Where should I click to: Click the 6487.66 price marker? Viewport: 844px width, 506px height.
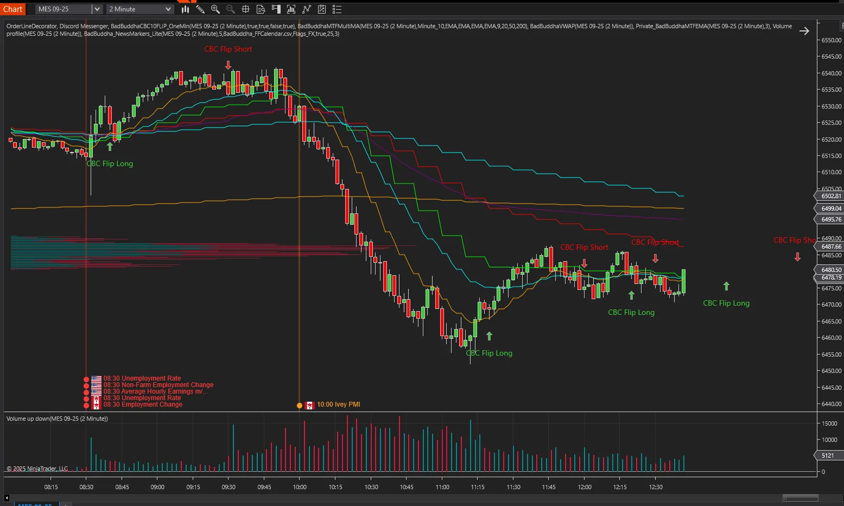[x=830, y=246]
